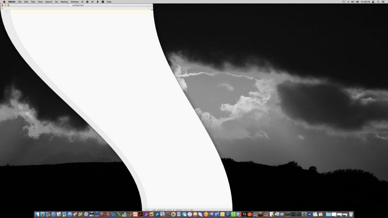Open the Notification Center icon

click(384, 2)
